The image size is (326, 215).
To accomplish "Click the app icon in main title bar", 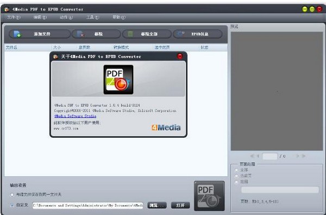I will [x=7, y=9].
